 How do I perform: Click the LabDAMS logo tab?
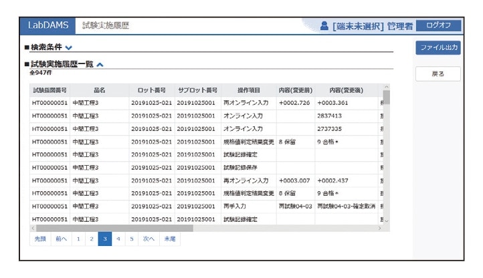(x=48, y=25)
